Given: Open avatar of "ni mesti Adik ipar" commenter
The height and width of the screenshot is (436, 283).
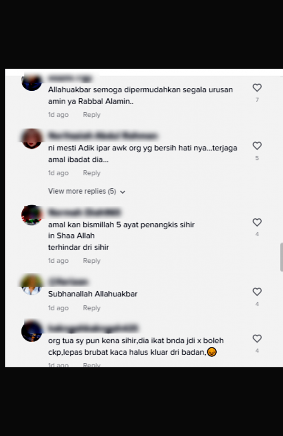Looking at the screenshot, I should point(31,138).
